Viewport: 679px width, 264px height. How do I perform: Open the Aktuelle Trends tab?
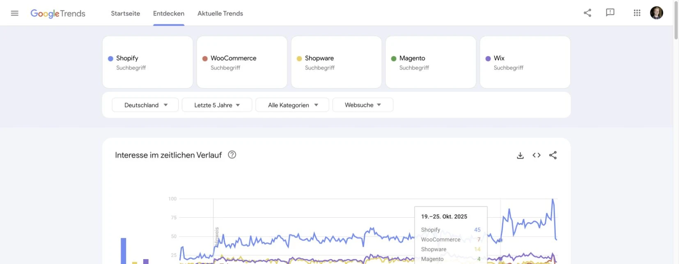tap(220, 14)
